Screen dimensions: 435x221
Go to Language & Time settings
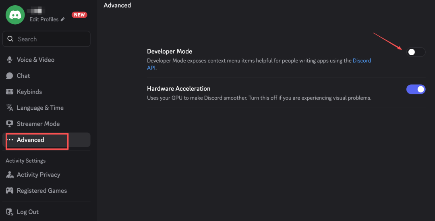click(x=40, y=108)
